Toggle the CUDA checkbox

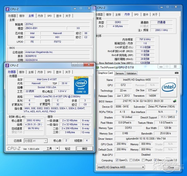coord(131,160)
